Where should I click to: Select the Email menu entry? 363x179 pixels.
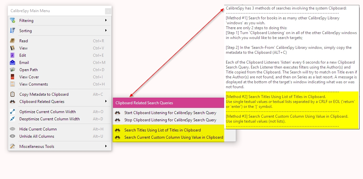coord(60,62)
